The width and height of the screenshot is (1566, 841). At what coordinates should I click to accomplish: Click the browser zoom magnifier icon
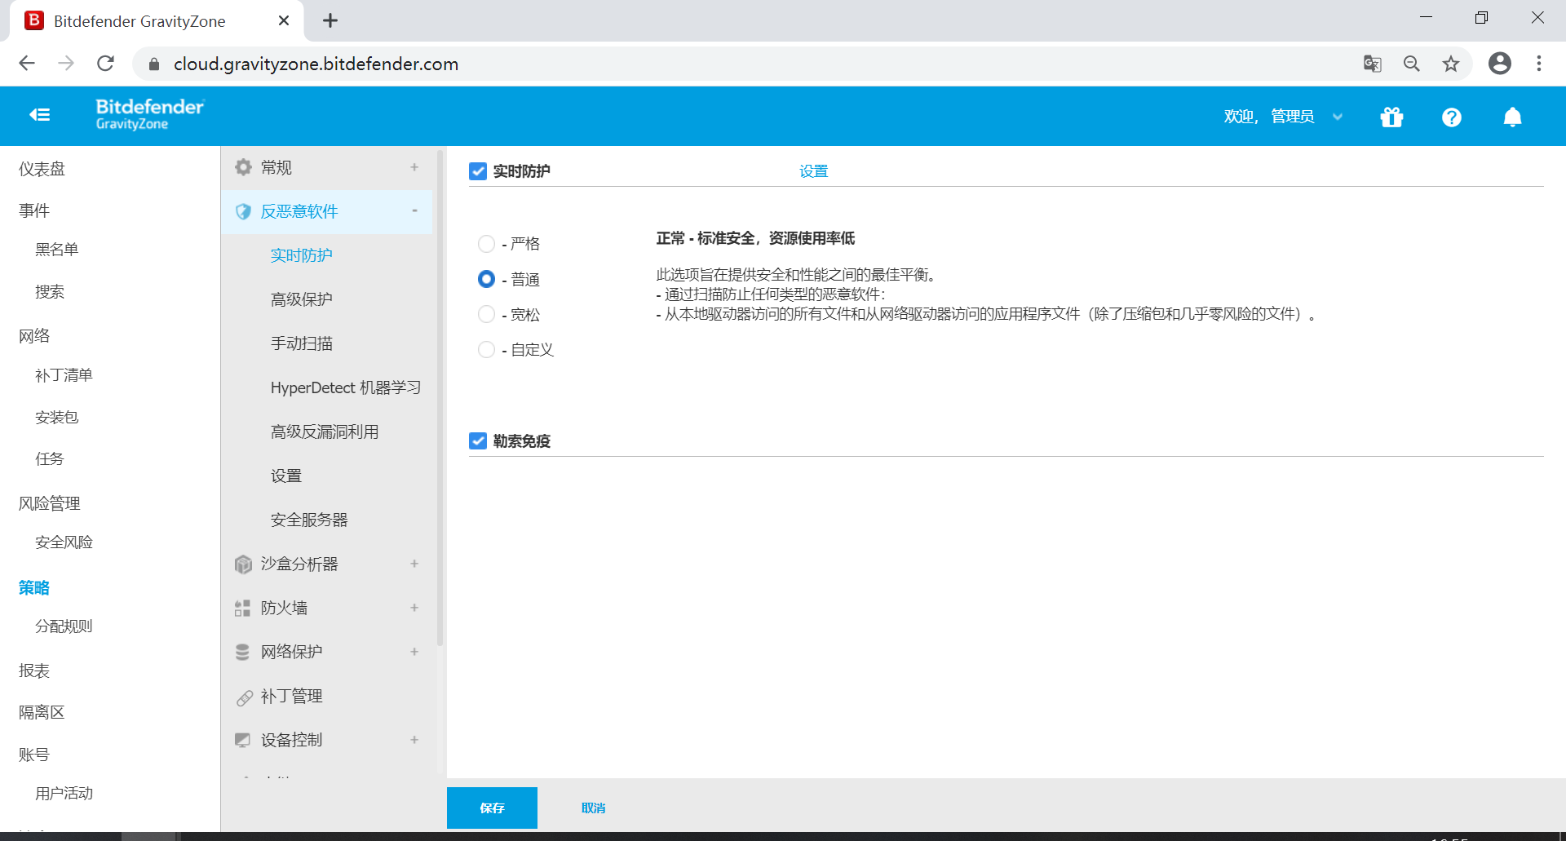coord(1412,64)
